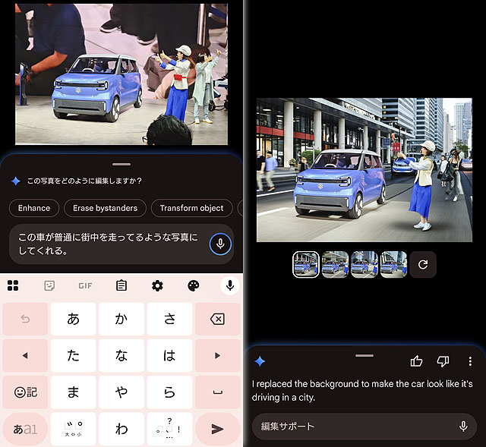This screenshot has height=447, width=486.
Task: Switch input mode with あa1 key
Action: coord(24,429)
